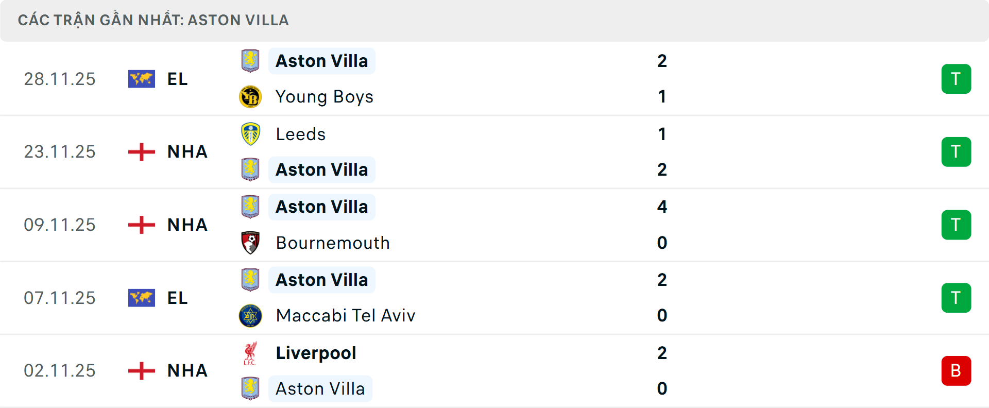
Task: Click the Europa League globe icon
Action: point(141,79)
